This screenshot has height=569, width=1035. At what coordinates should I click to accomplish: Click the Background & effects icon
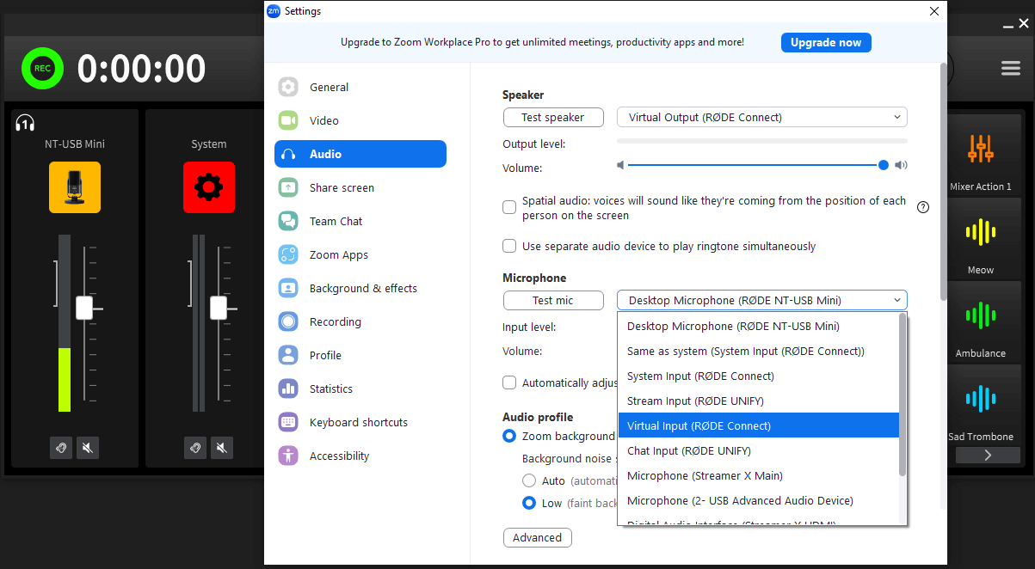coord(288,288)
